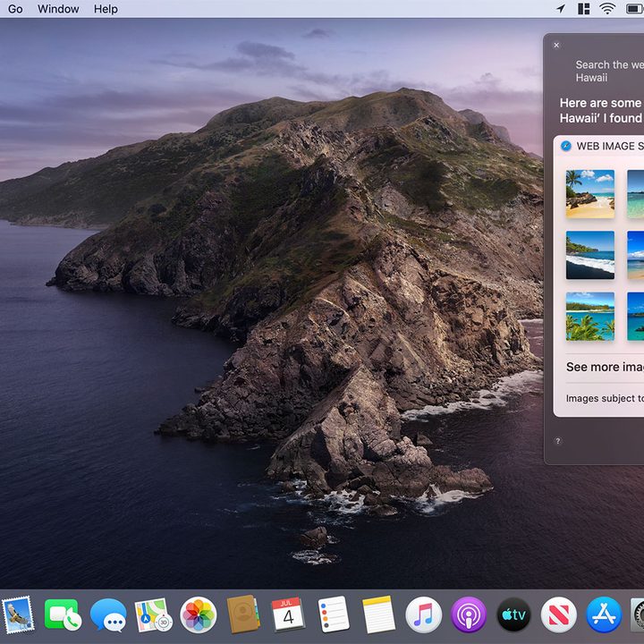Image resolution: width=644 pixels, height=644 pixels.
Task: Open the Wi-Fi menu bar icon
Action: 607,9
